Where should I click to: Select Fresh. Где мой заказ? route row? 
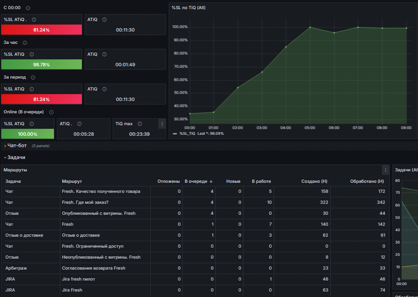click(x=195, y=202)
